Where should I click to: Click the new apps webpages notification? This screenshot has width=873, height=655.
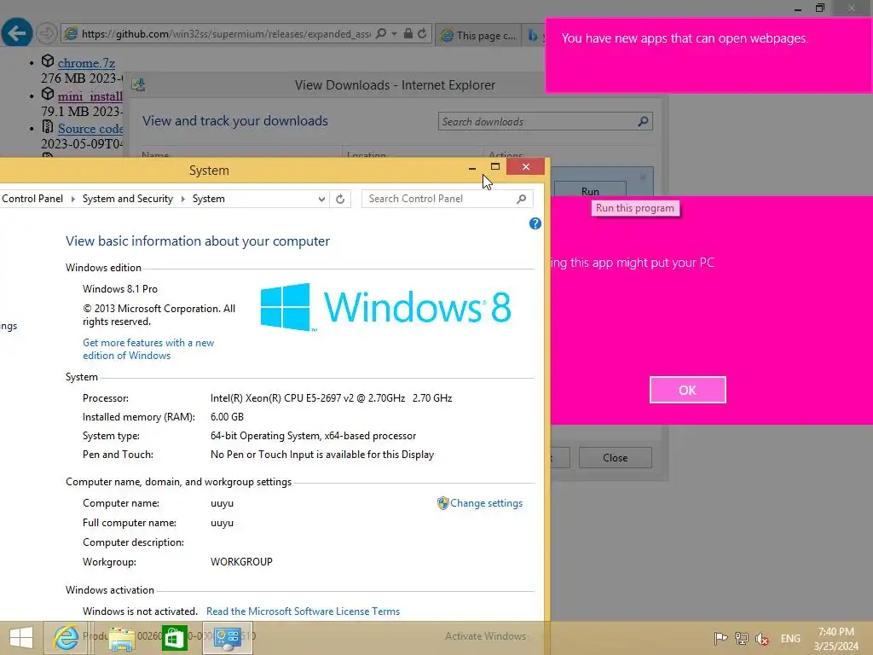coord(708,55)
